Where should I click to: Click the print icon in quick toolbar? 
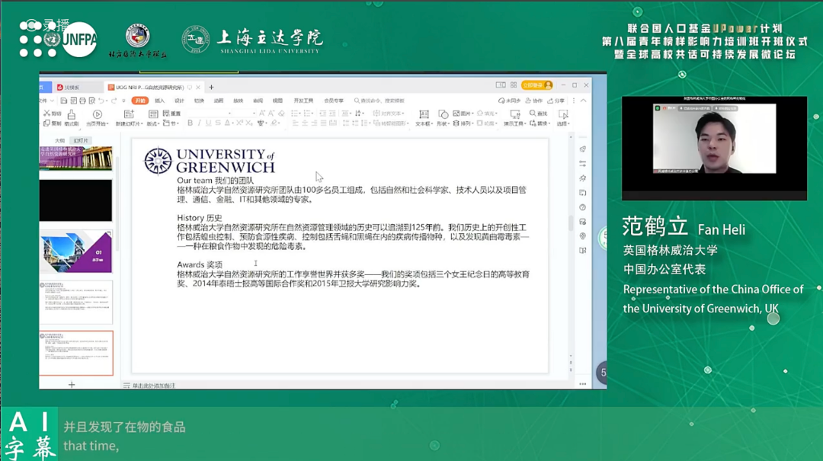pos(82,101)
